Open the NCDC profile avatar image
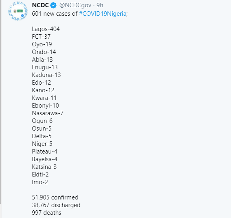The height and width of the screenshot is (218, 231). 18,11
